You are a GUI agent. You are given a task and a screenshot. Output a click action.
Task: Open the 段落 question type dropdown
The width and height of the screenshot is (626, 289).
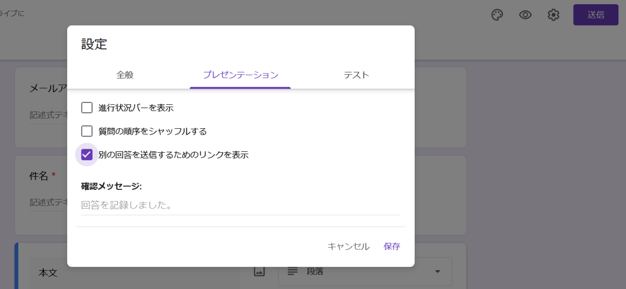[365, 271]
